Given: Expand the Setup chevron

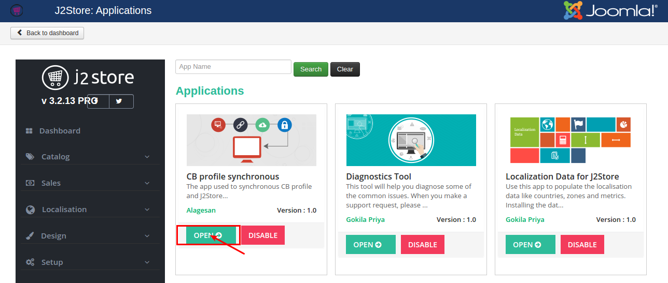Looking at the screenshot, I should pos(147,262).
